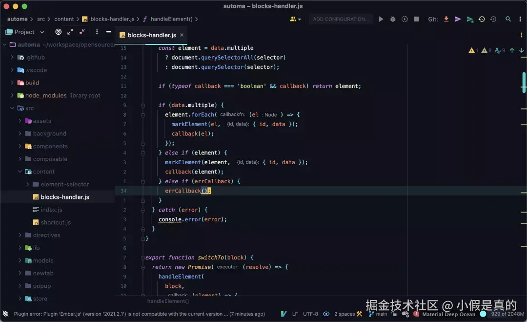Click 'src' in breadcrumb navigation bar
This screenshot has width=527, height=322.
pos(41,19)
